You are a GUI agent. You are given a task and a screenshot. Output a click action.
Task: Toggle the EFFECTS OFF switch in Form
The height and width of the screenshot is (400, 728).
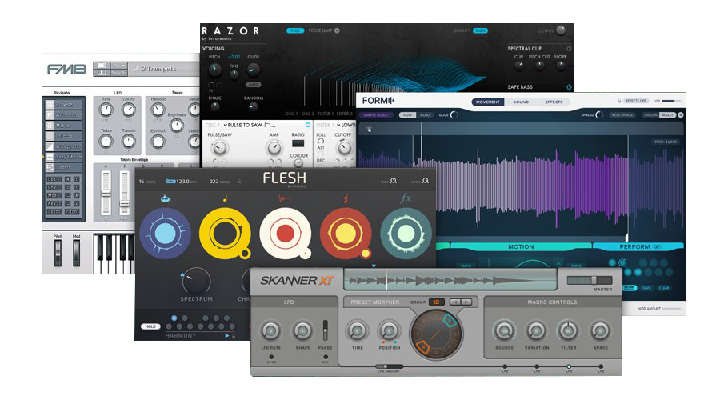[636, 101]
